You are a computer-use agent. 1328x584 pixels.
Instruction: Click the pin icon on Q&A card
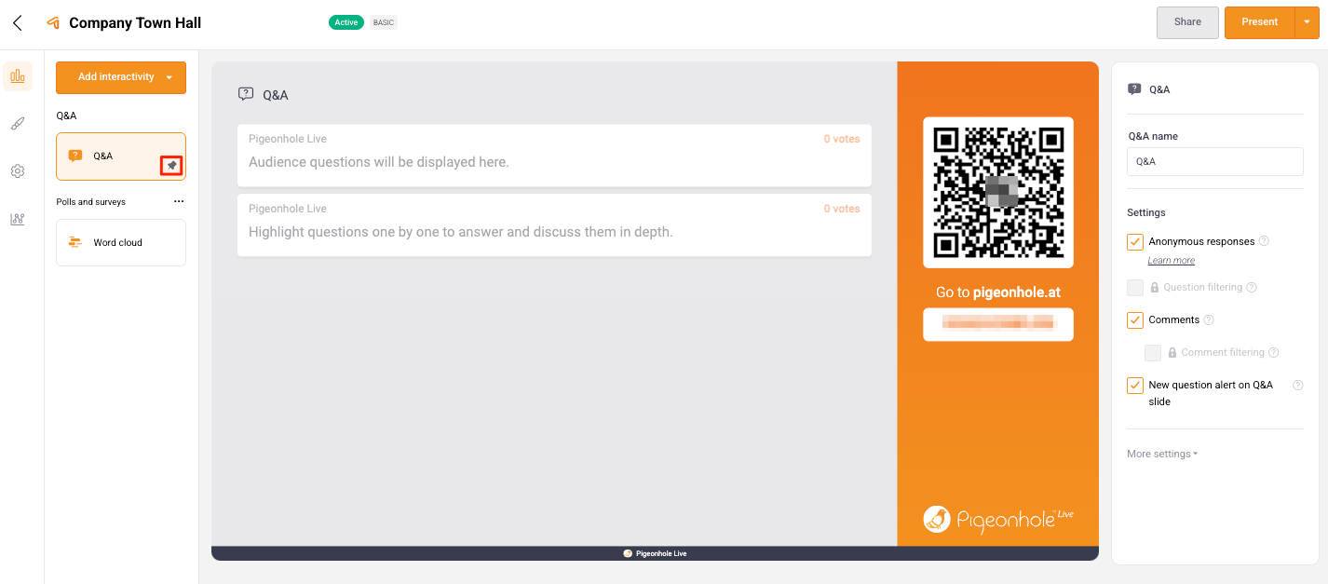coord(171,166)
